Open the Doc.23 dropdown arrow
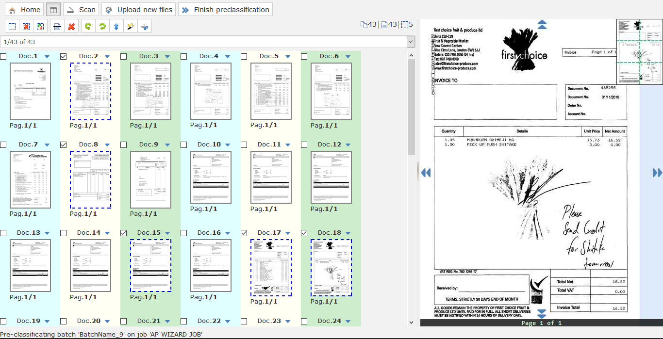The width and height of the screenshot is (663, 339). [288, 322]
